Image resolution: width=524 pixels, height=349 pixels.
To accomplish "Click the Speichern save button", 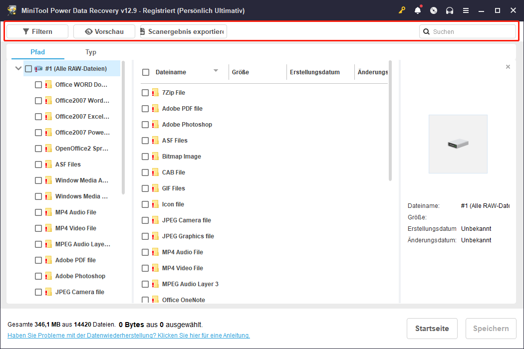I will tap(491, 329).
